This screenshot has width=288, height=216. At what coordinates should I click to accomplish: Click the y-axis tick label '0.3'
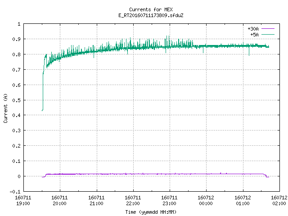(16, 130)
